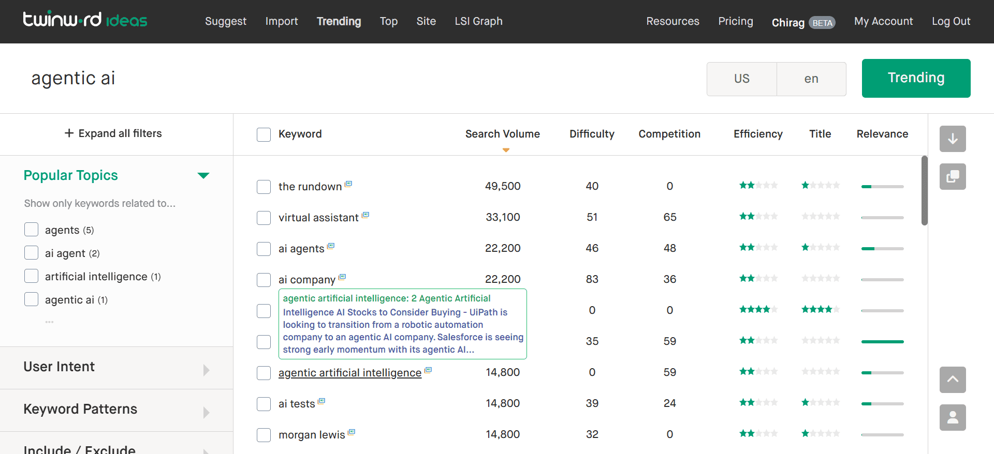994x454 pixels.
Task: Go to the Trending nav item
Action: (339, 21)
